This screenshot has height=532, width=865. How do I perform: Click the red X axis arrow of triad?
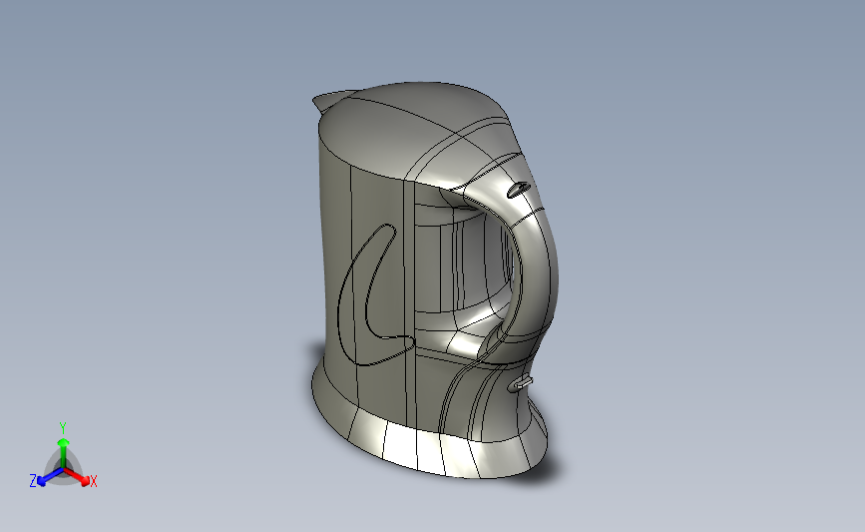click(x=77, y=477)
